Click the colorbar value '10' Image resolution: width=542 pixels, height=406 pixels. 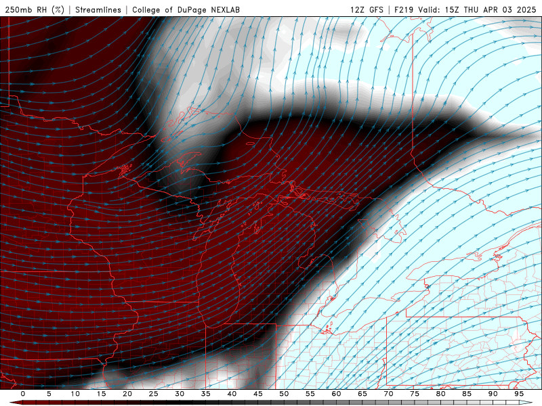coord(75,394)
